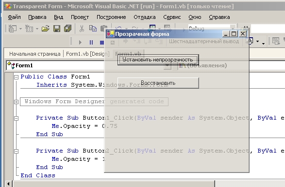Click the Прозрачная форма title bar icon
This screenshot has height=187, width=285.
pos(111,34)
